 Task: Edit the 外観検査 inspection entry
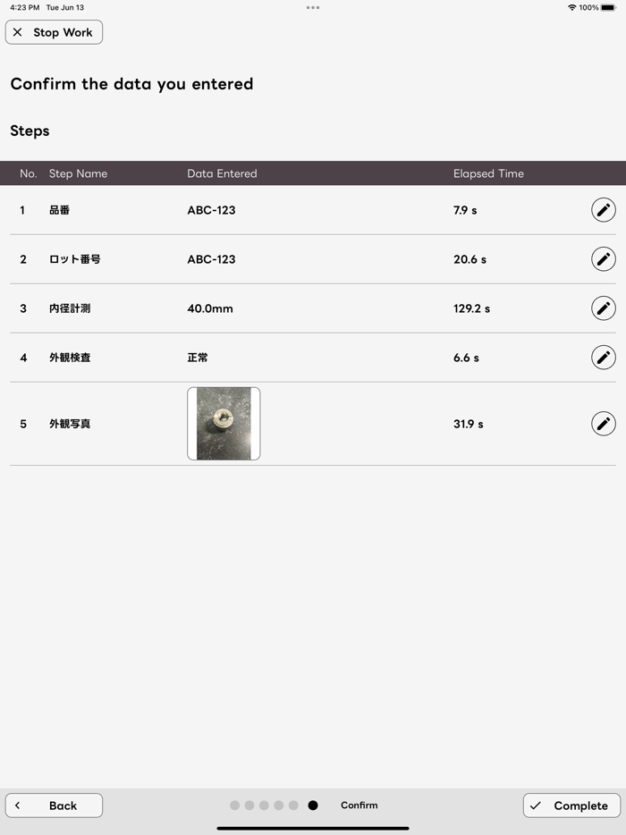pos(604,358)
